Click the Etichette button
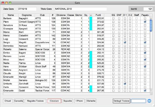Image resolution: width=155 pixels, height=107 pixels. (91, 101)
